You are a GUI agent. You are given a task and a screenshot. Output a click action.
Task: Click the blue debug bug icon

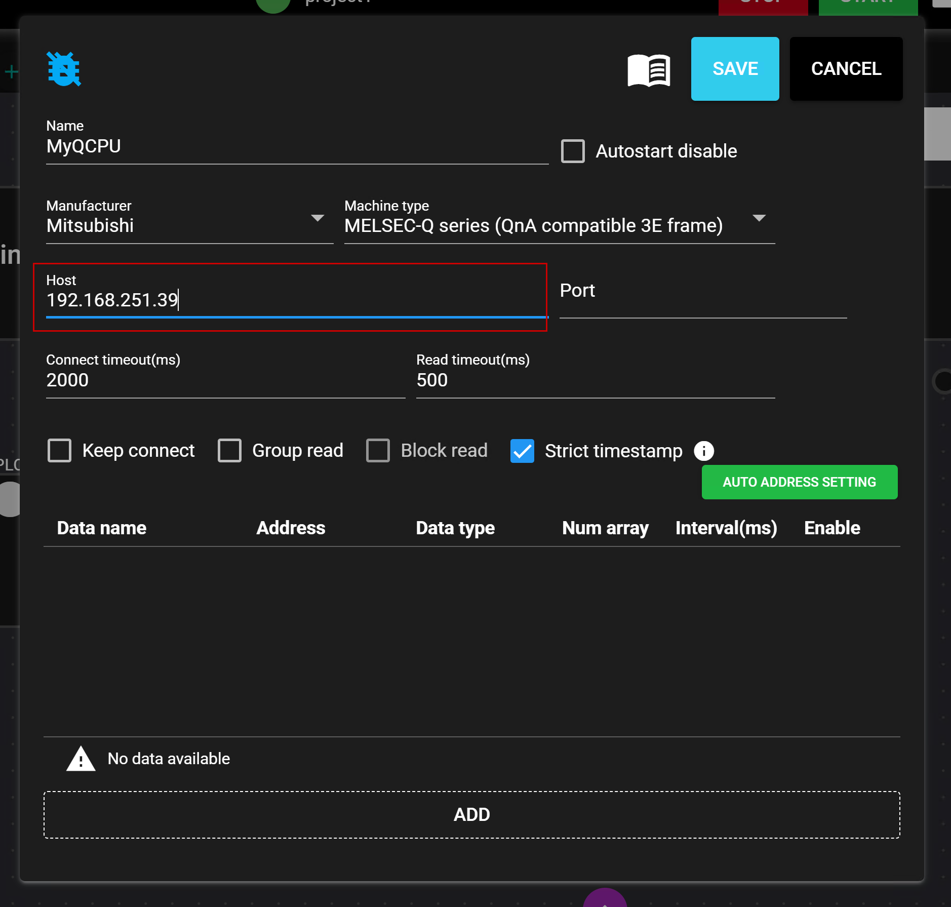[x=64, y=69]
